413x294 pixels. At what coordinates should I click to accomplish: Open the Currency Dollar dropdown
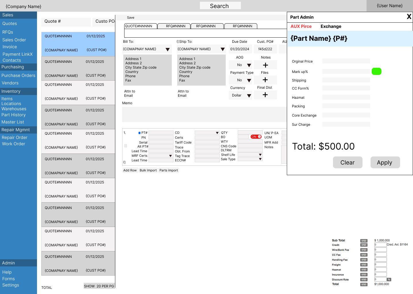[249, 96]
